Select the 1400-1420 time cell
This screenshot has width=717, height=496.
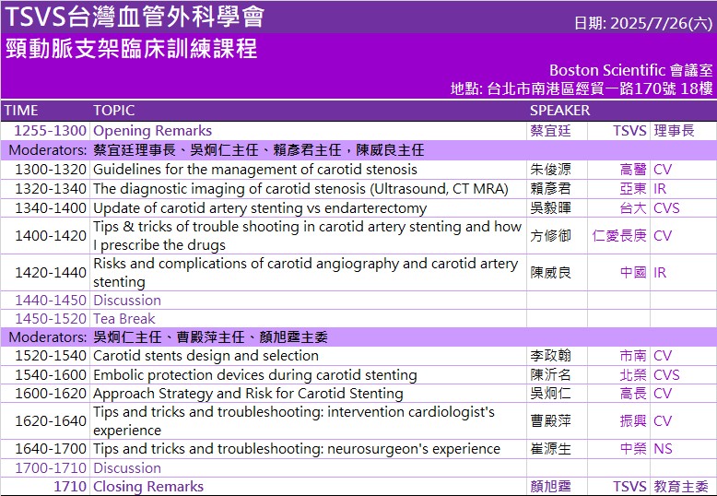51,236
